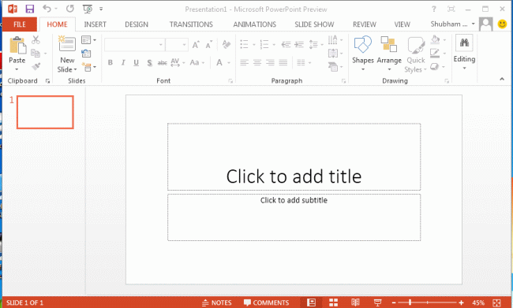Toggle Strikethrough formatting
This screenshot has height=308, width=513.
click(163, 63)
